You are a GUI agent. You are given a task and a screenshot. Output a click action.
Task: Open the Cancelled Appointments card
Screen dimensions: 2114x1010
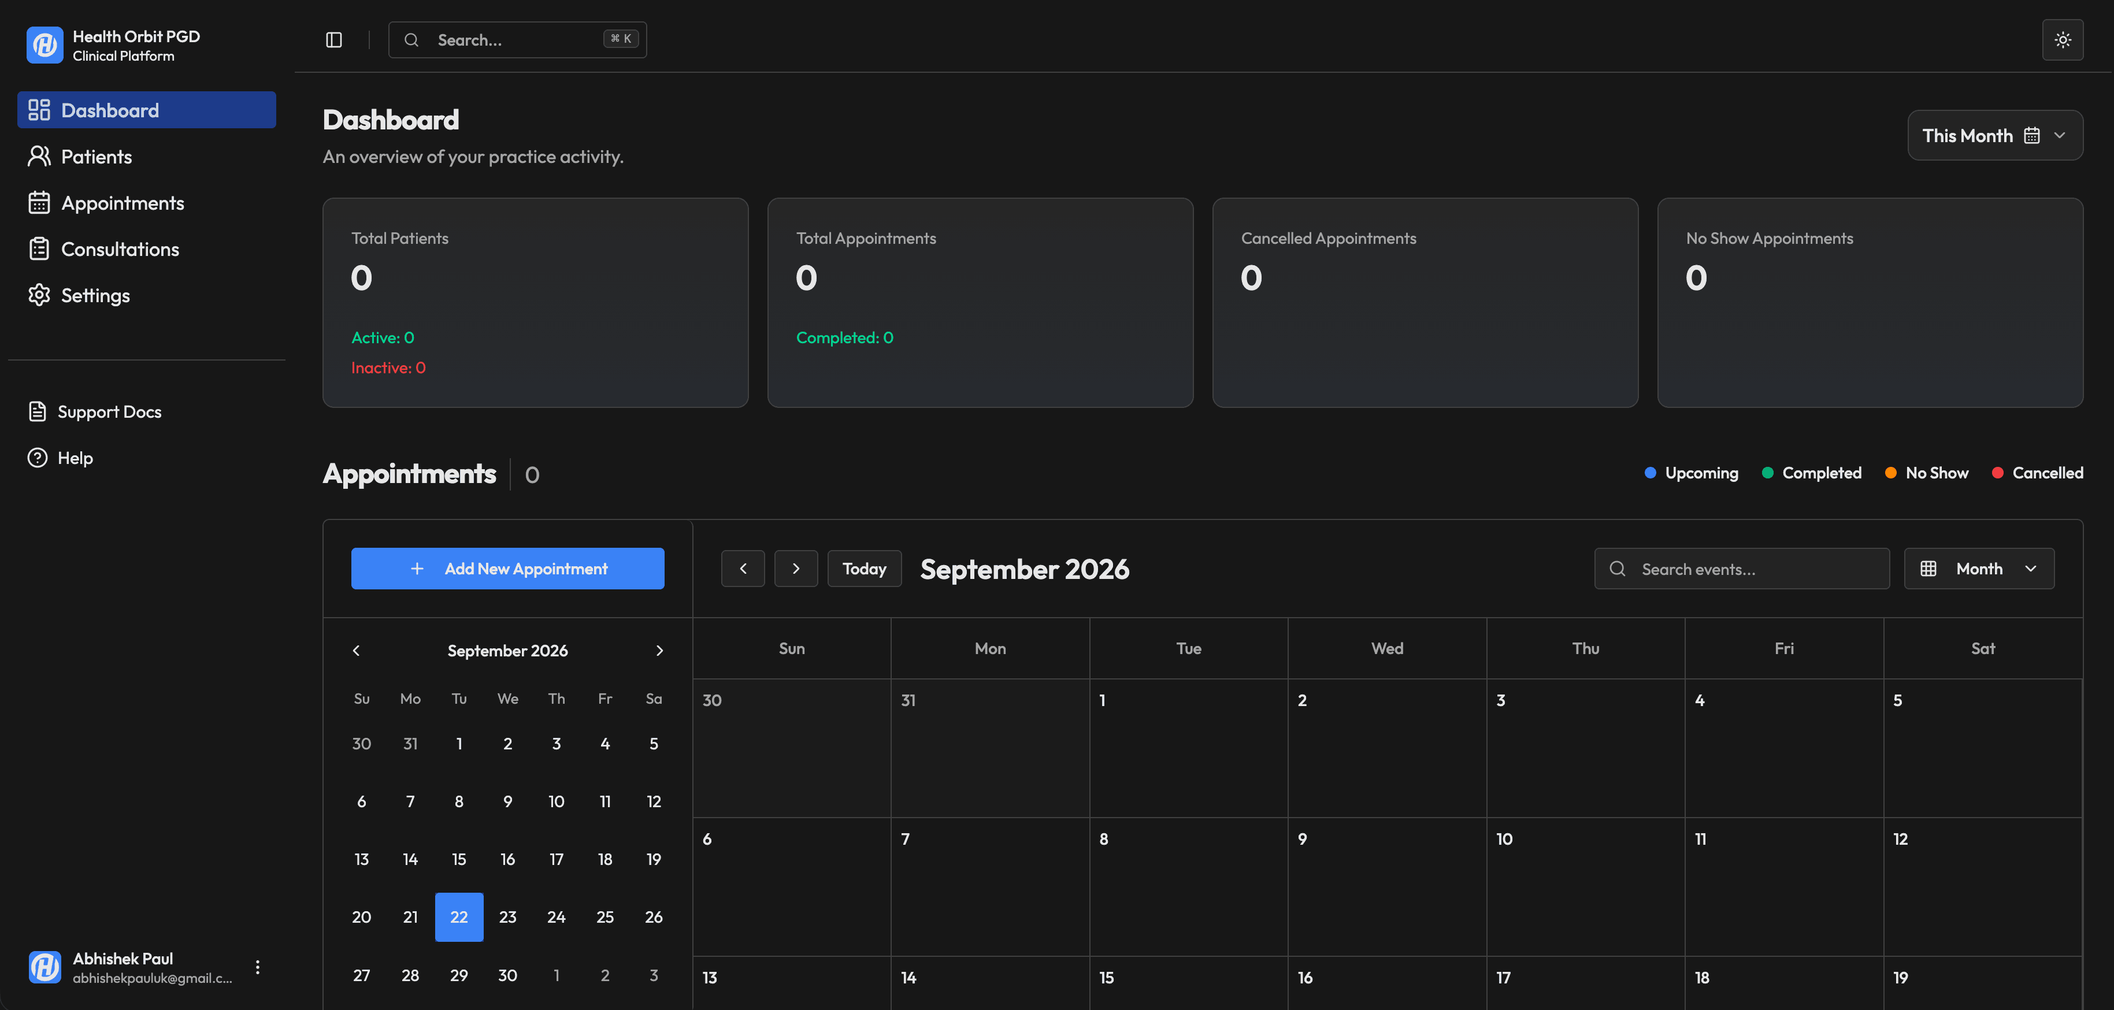click(x=1425, y=303)
